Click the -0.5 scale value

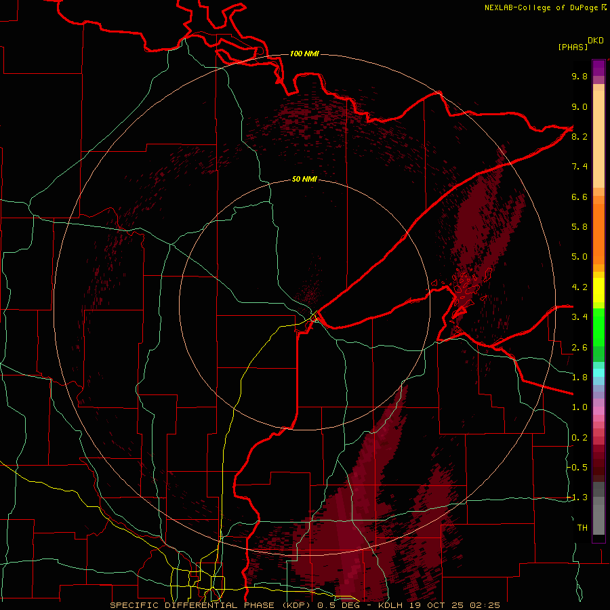[x=577, y=468]
